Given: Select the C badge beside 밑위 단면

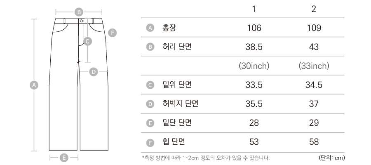Looking at the screenshot, I should (x=150, y=85).
